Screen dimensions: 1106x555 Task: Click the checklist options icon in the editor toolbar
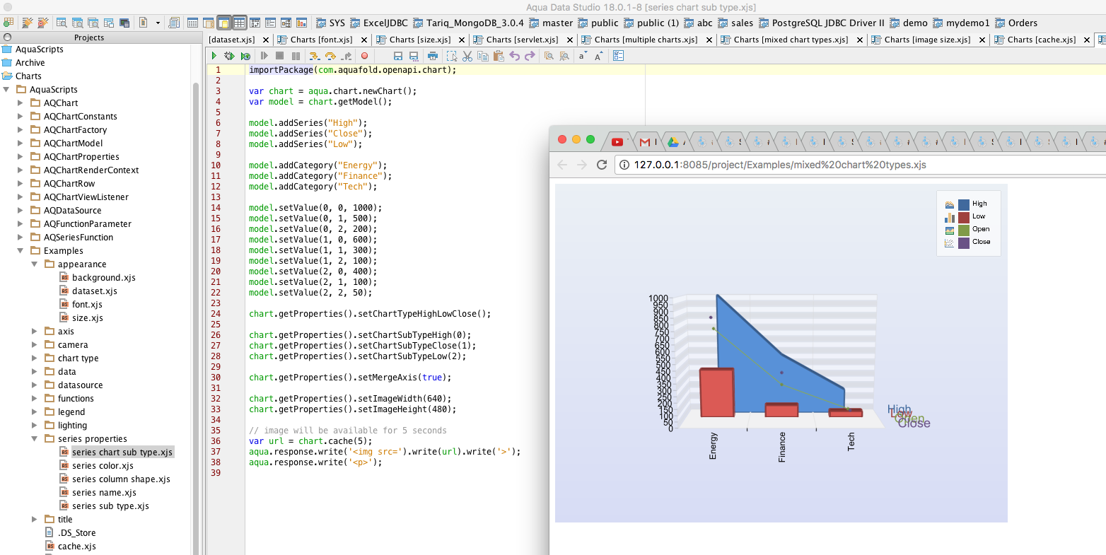(x=618, y=56)
